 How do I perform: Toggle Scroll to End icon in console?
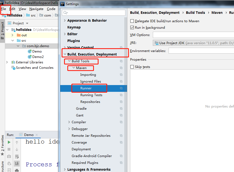[17, 164]
